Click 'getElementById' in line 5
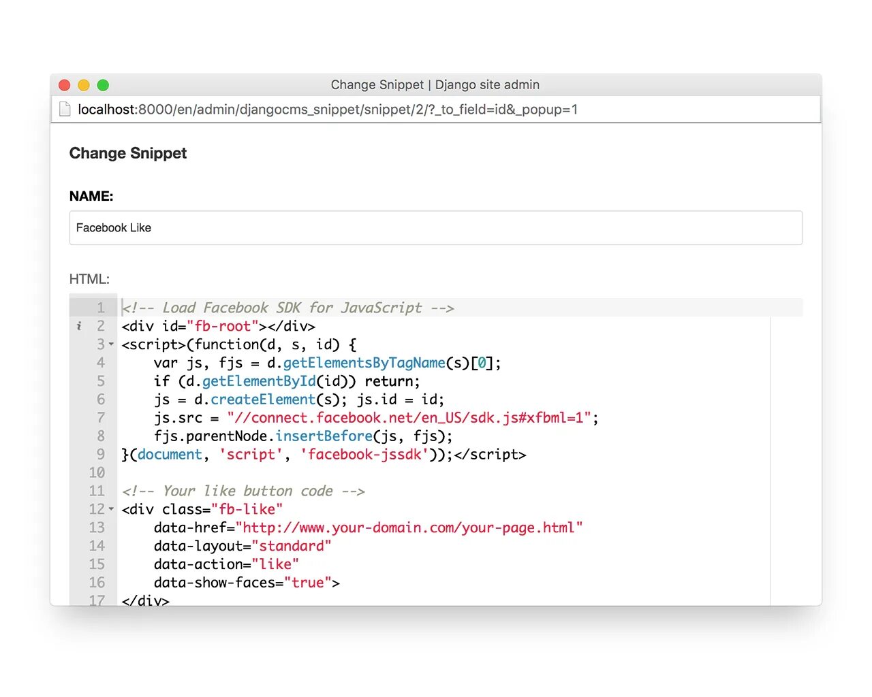This screenshot has width=872, height=697. (260, 381)
